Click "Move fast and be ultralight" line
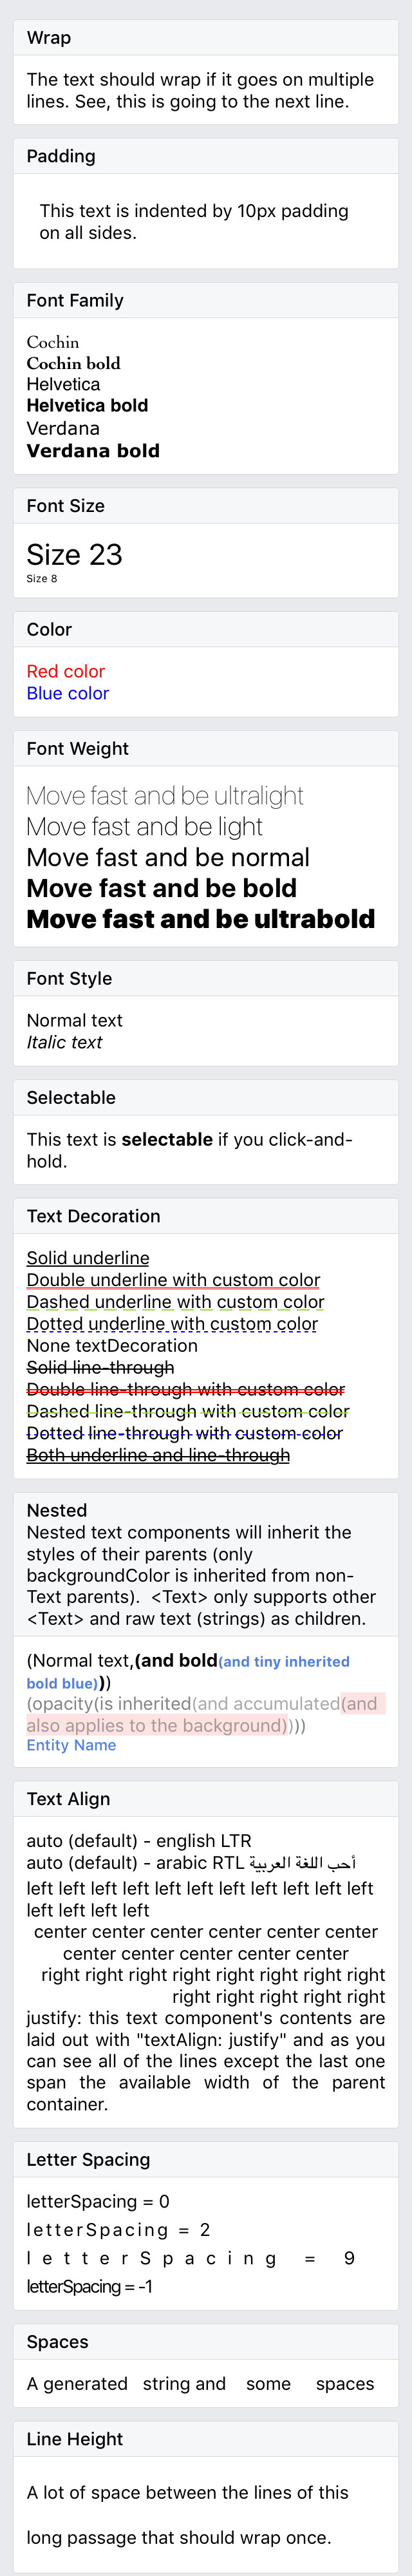 [x=165, y=796]
